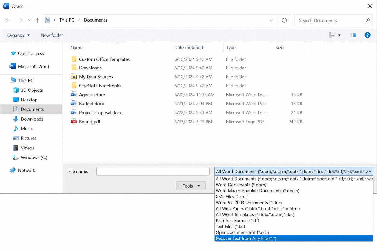Sort by the Date modified column

(x=188, y=48)
